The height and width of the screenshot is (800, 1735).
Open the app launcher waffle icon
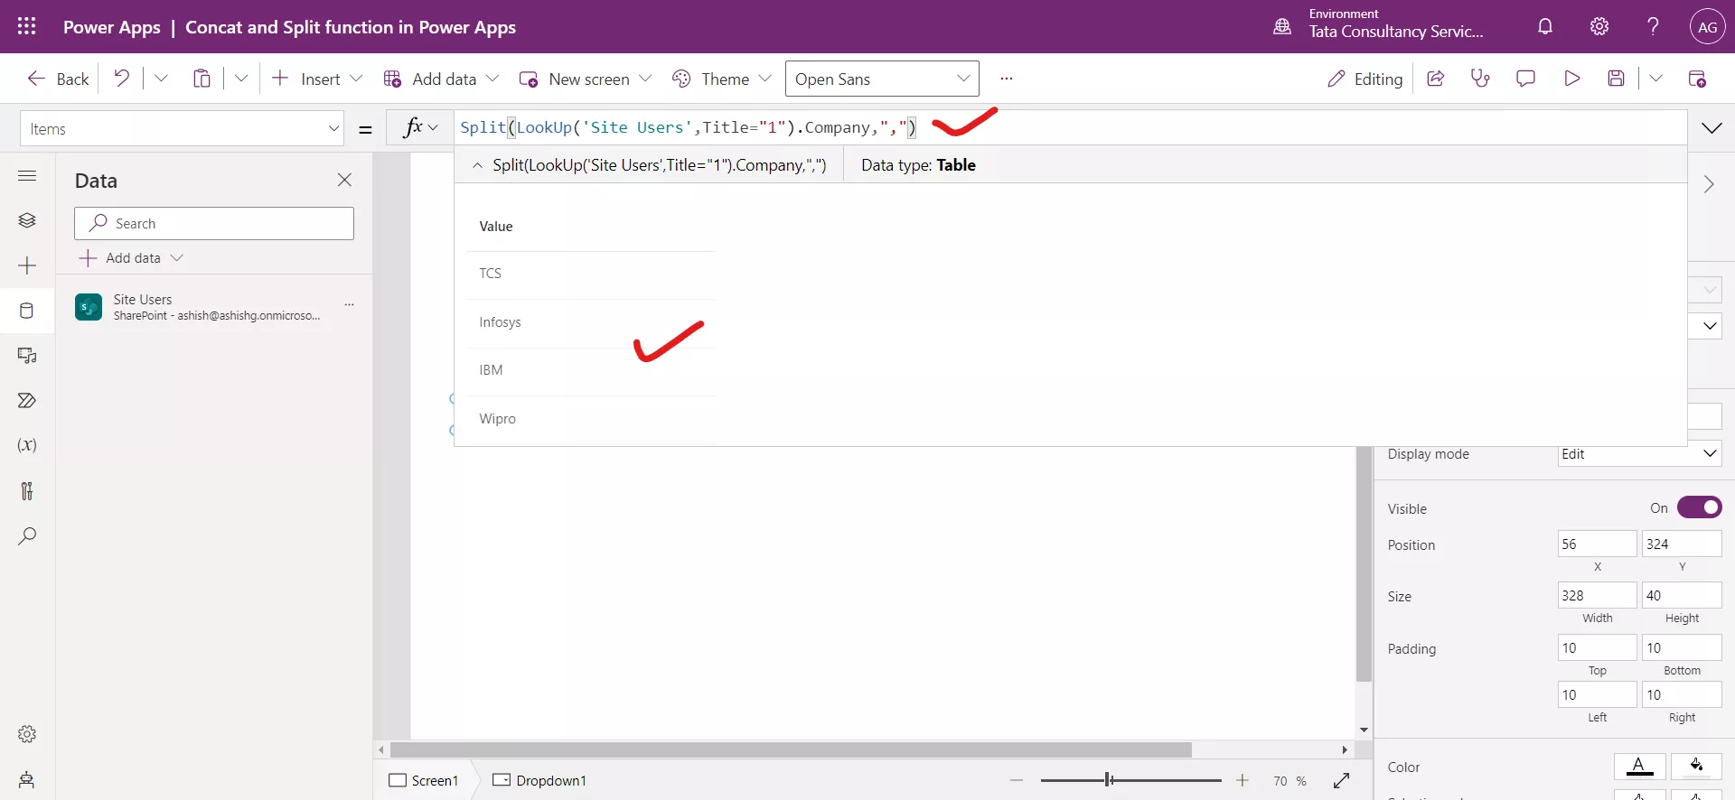26,26
